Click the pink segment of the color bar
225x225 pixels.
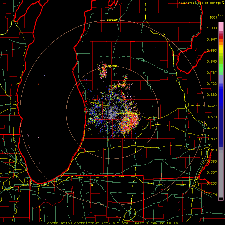(x=221, y=26)
